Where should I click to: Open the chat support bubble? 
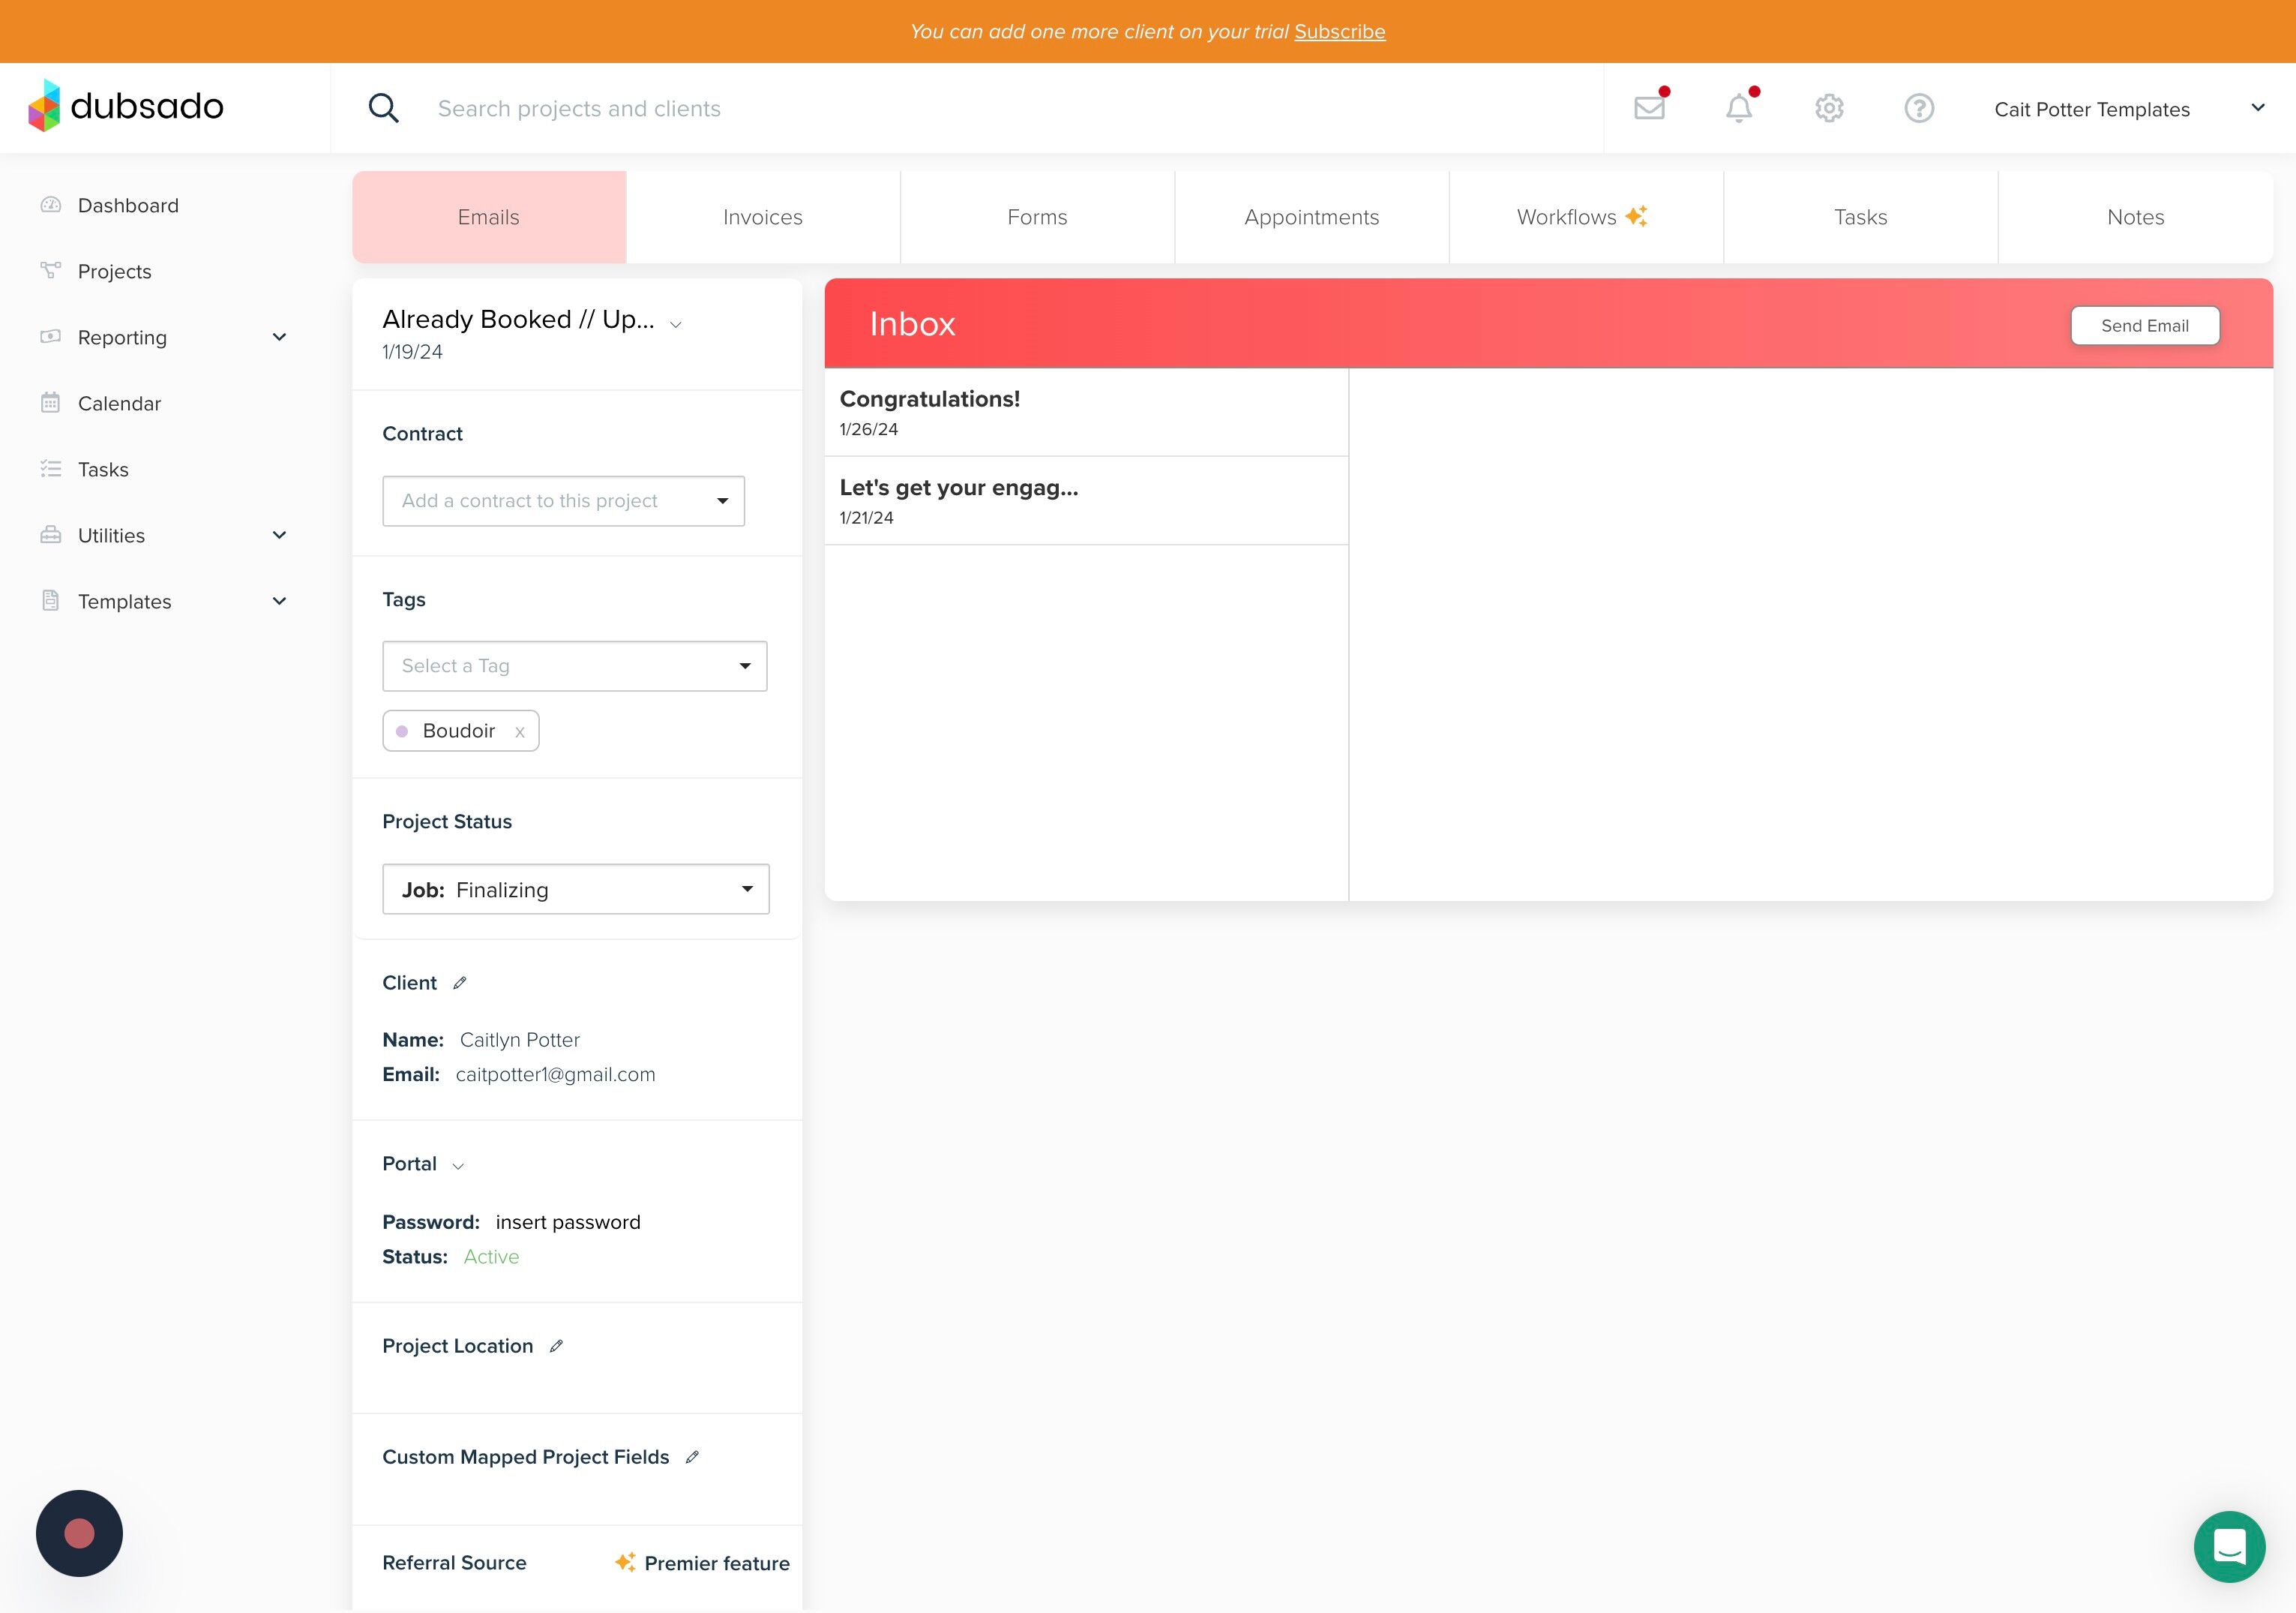pos(2229,1546)
